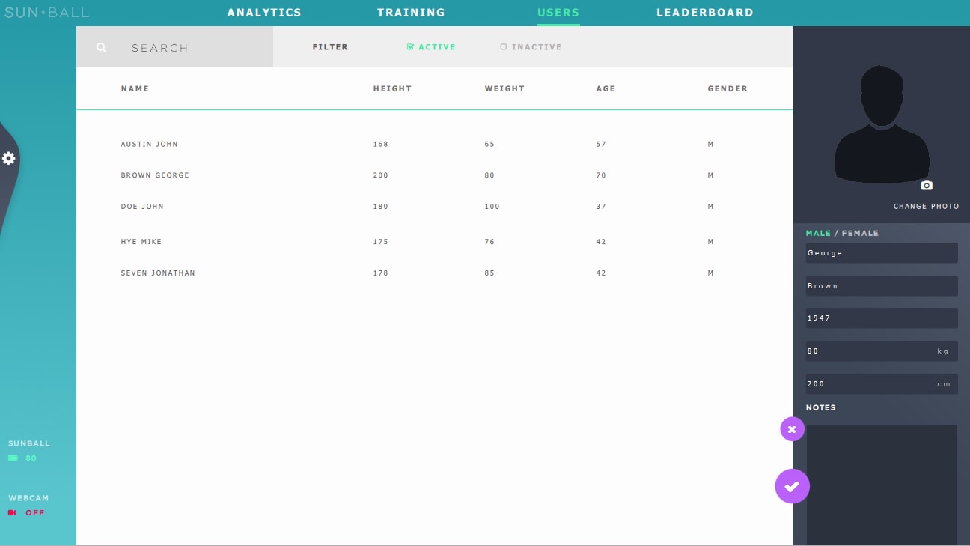Click Austin John's age 57
This screenshot has width=970, height=546.
point(601,144)
